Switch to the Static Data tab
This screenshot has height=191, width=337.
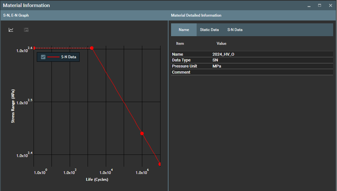coord(209,30)
